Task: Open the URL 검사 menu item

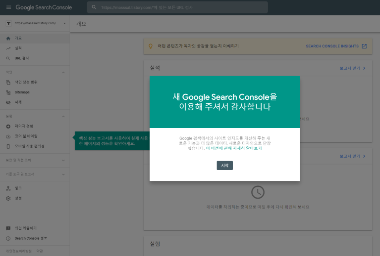Action: 35,58
